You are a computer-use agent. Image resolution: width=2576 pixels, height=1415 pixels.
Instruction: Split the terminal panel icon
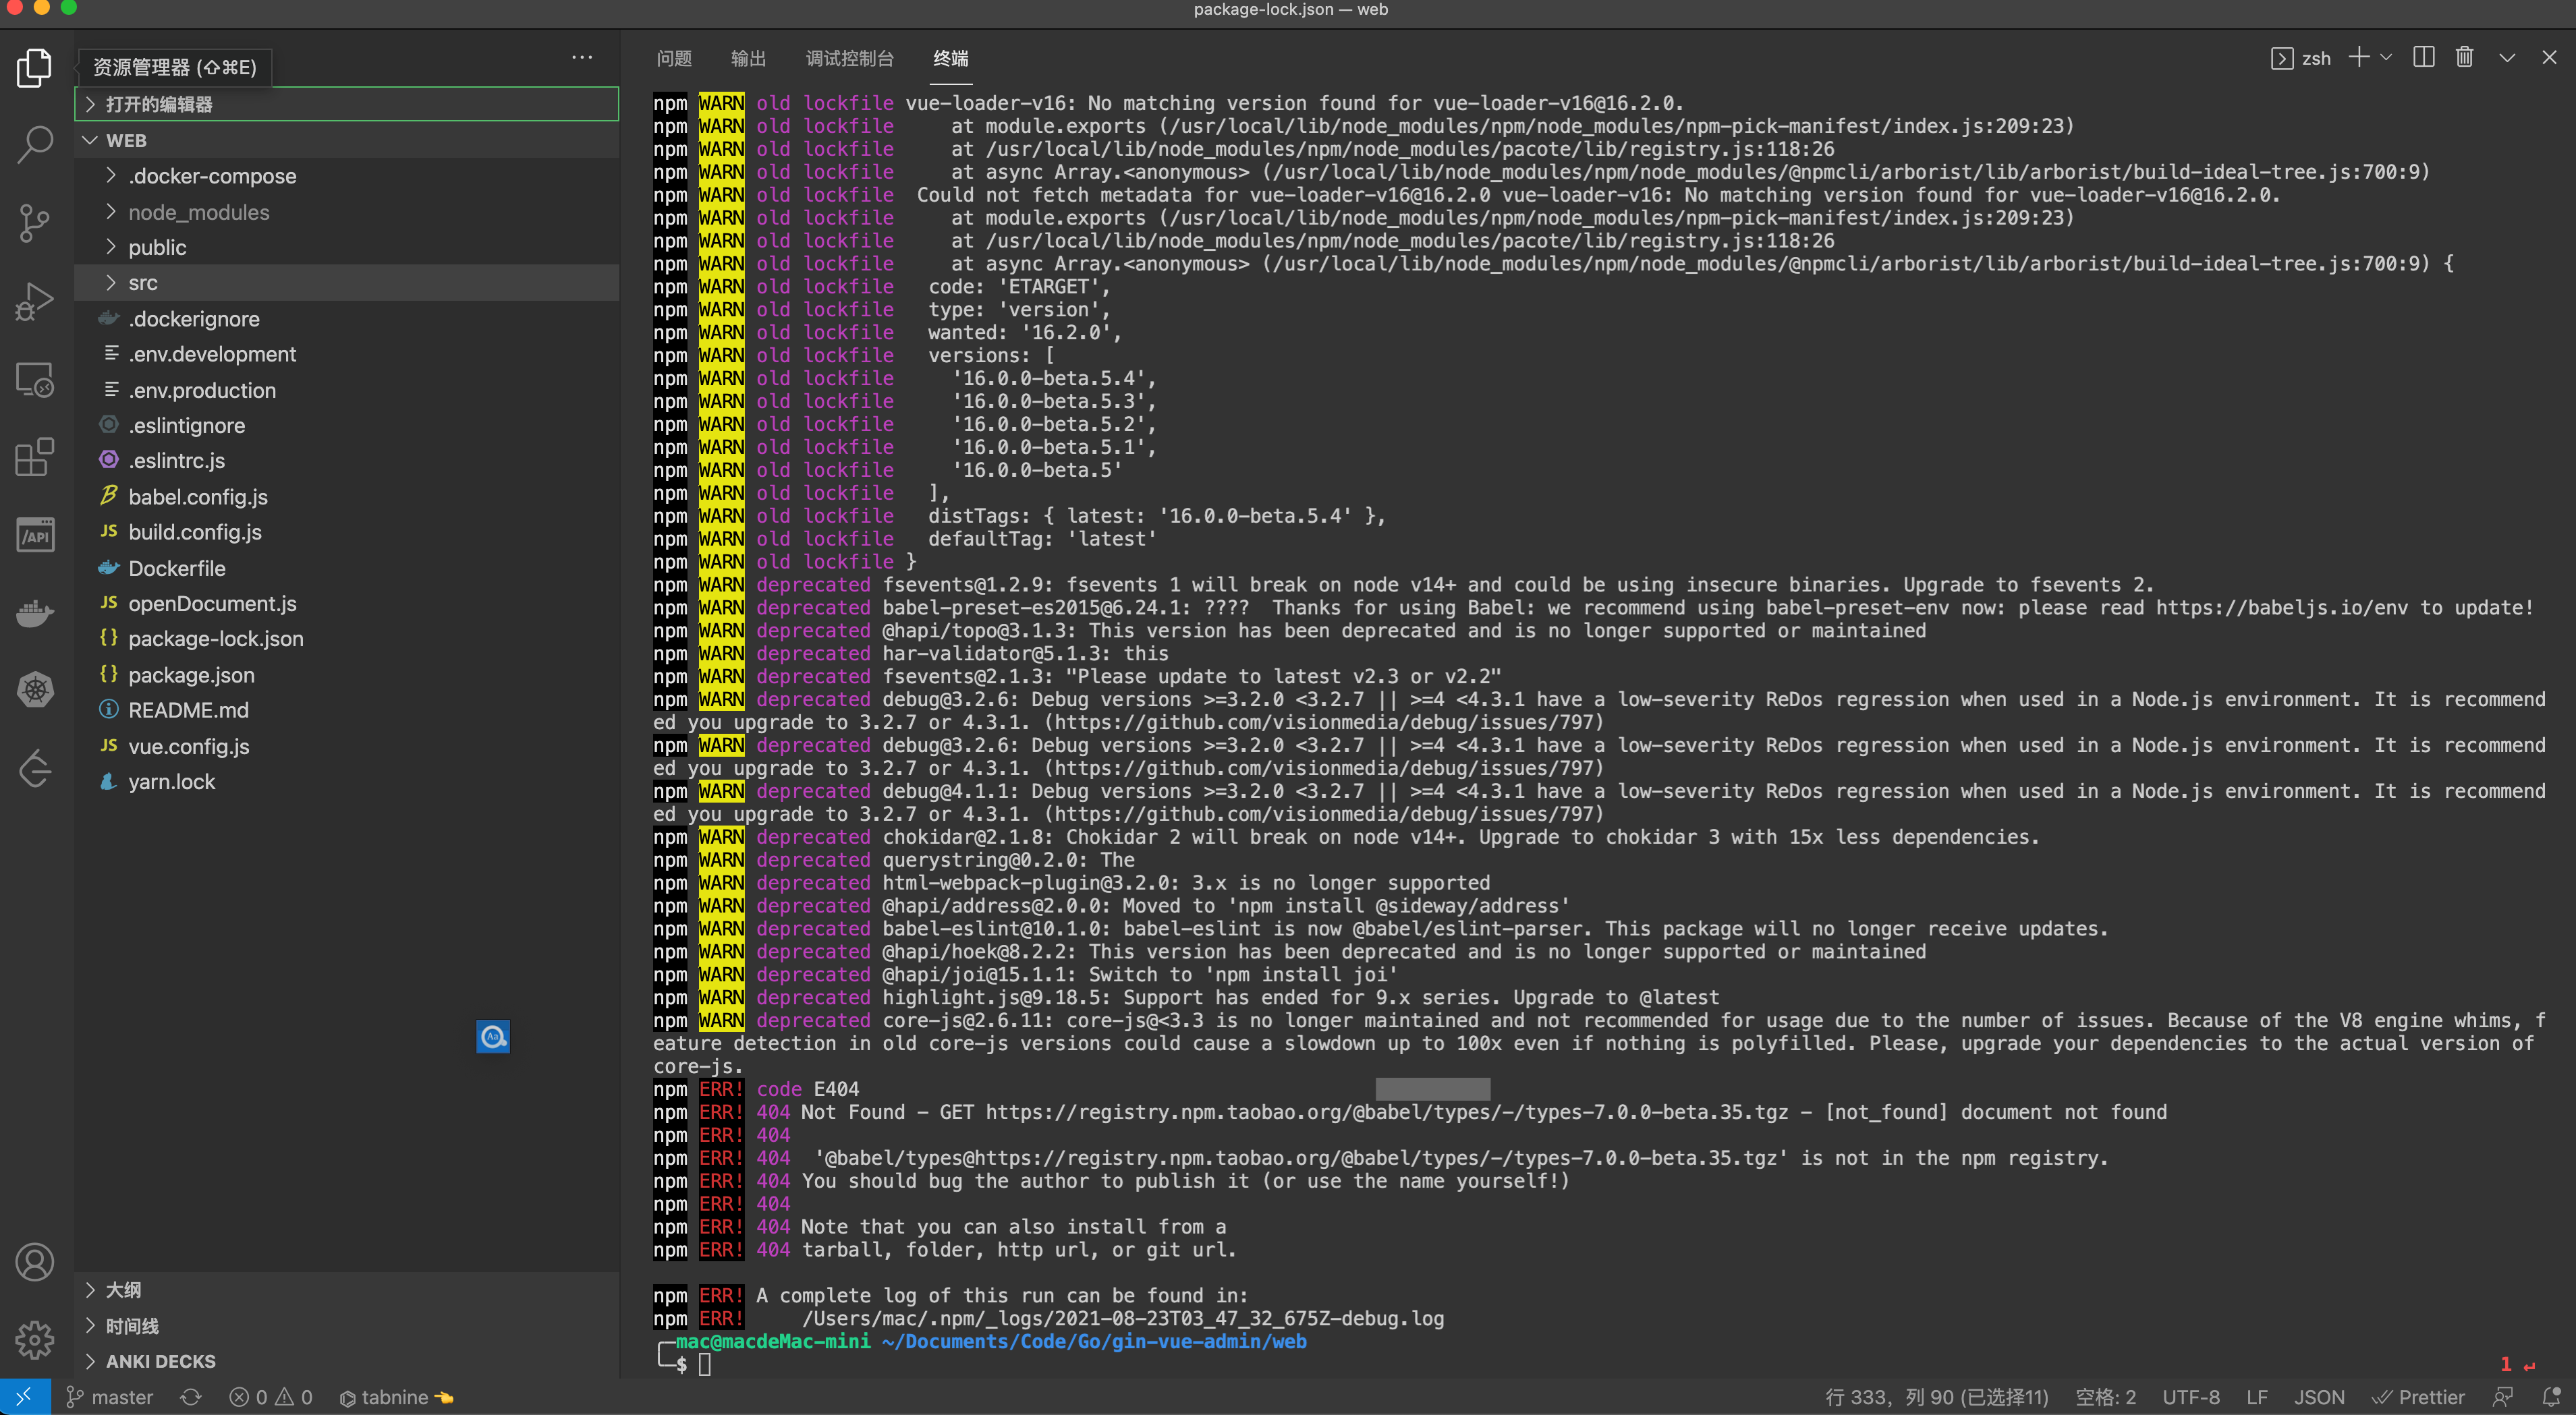[x=2424, y=57]
